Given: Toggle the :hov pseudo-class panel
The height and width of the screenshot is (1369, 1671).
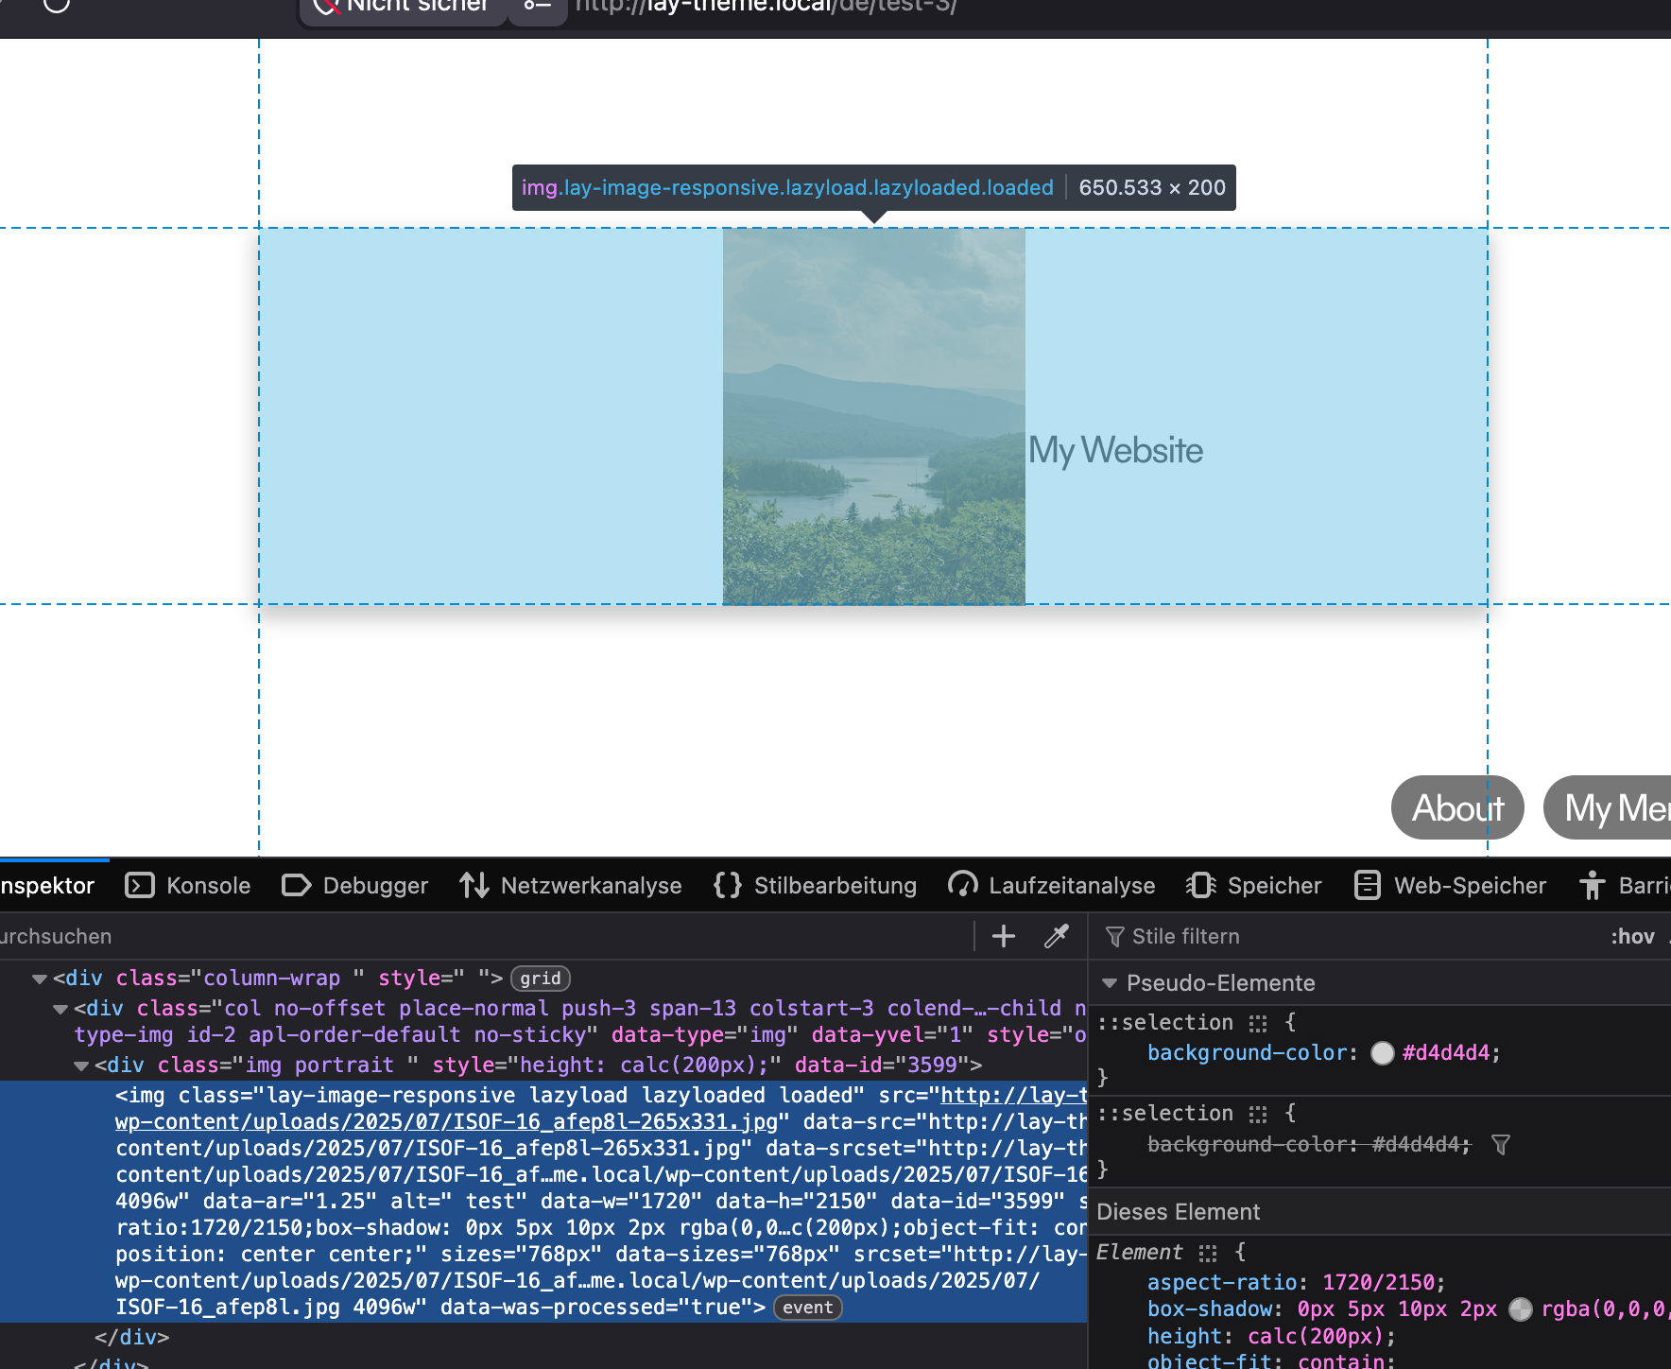Looking at the screenshot, I should point(1632,936).
